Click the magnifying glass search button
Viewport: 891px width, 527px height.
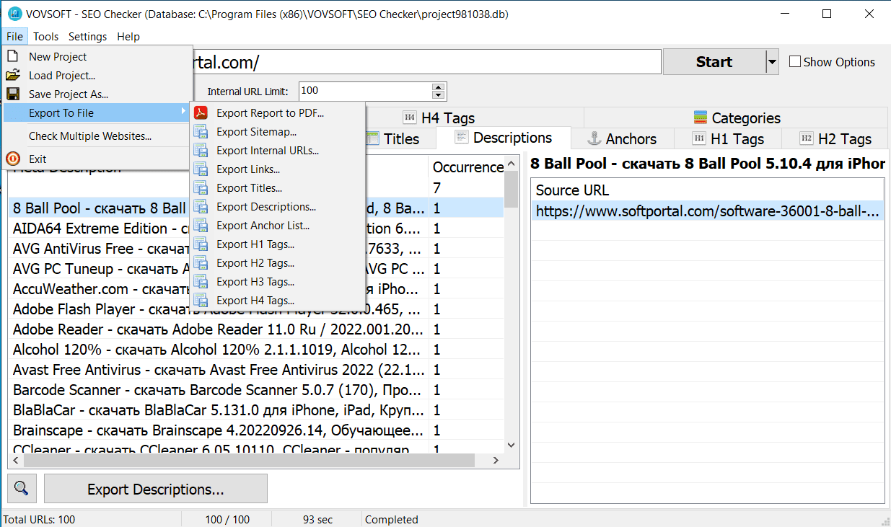click(x=22, y=488)
